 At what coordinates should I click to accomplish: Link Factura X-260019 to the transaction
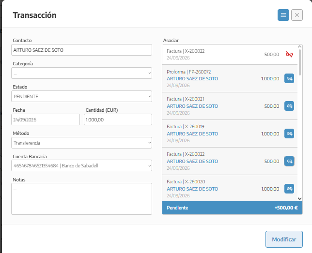click(289, 134)
